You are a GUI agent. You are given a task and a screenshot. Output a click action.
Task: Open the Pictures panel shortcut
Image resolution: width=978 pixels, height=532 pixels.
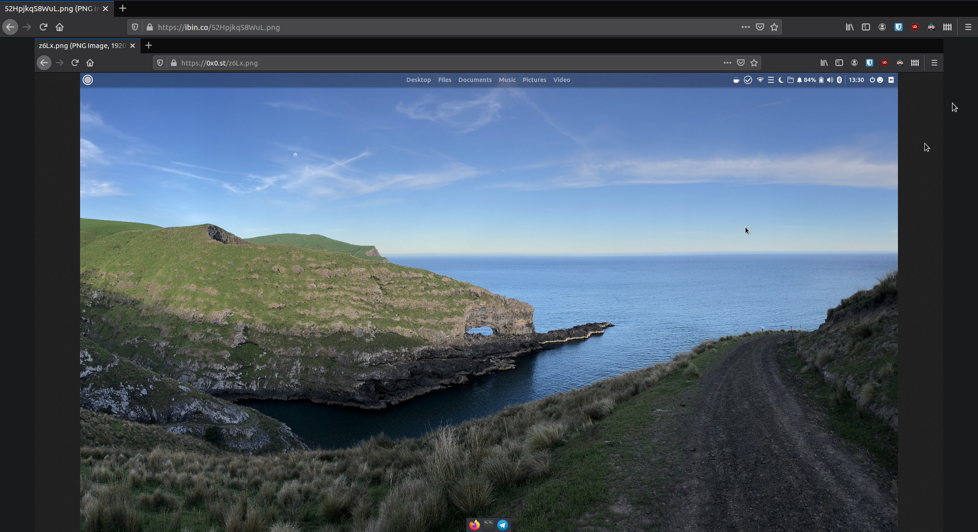534,80
